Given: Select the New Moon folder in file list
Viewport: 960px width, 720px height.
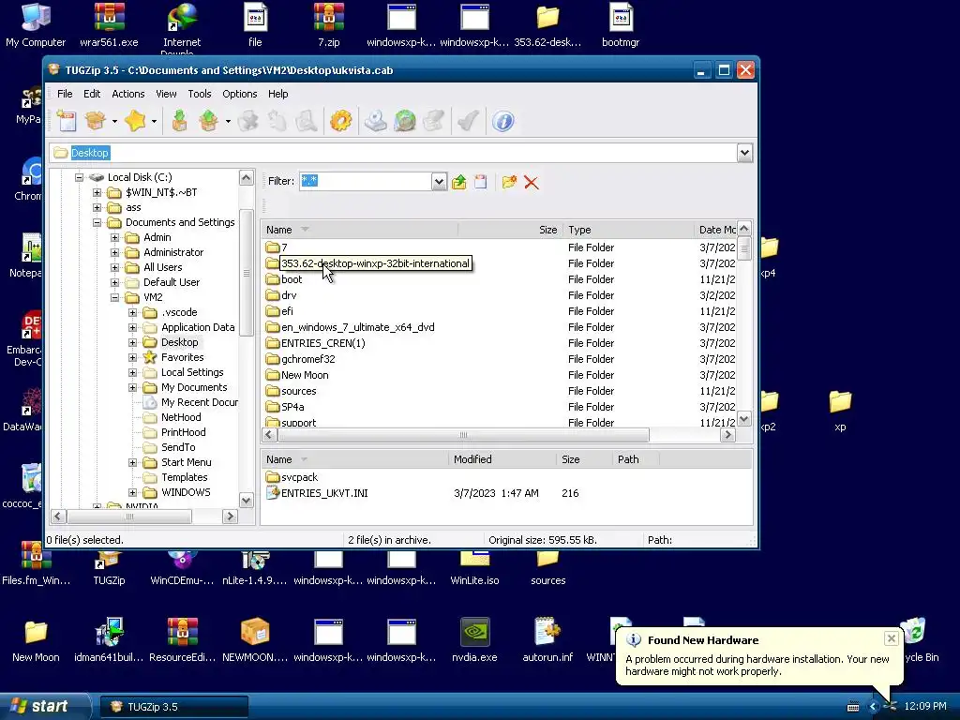Looking at the screenshot, I should [x=305, y=375].
